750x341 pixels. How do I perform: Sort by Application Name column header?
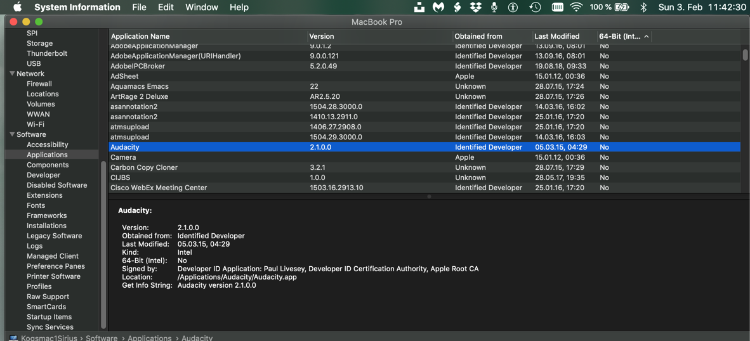point(140,36)
